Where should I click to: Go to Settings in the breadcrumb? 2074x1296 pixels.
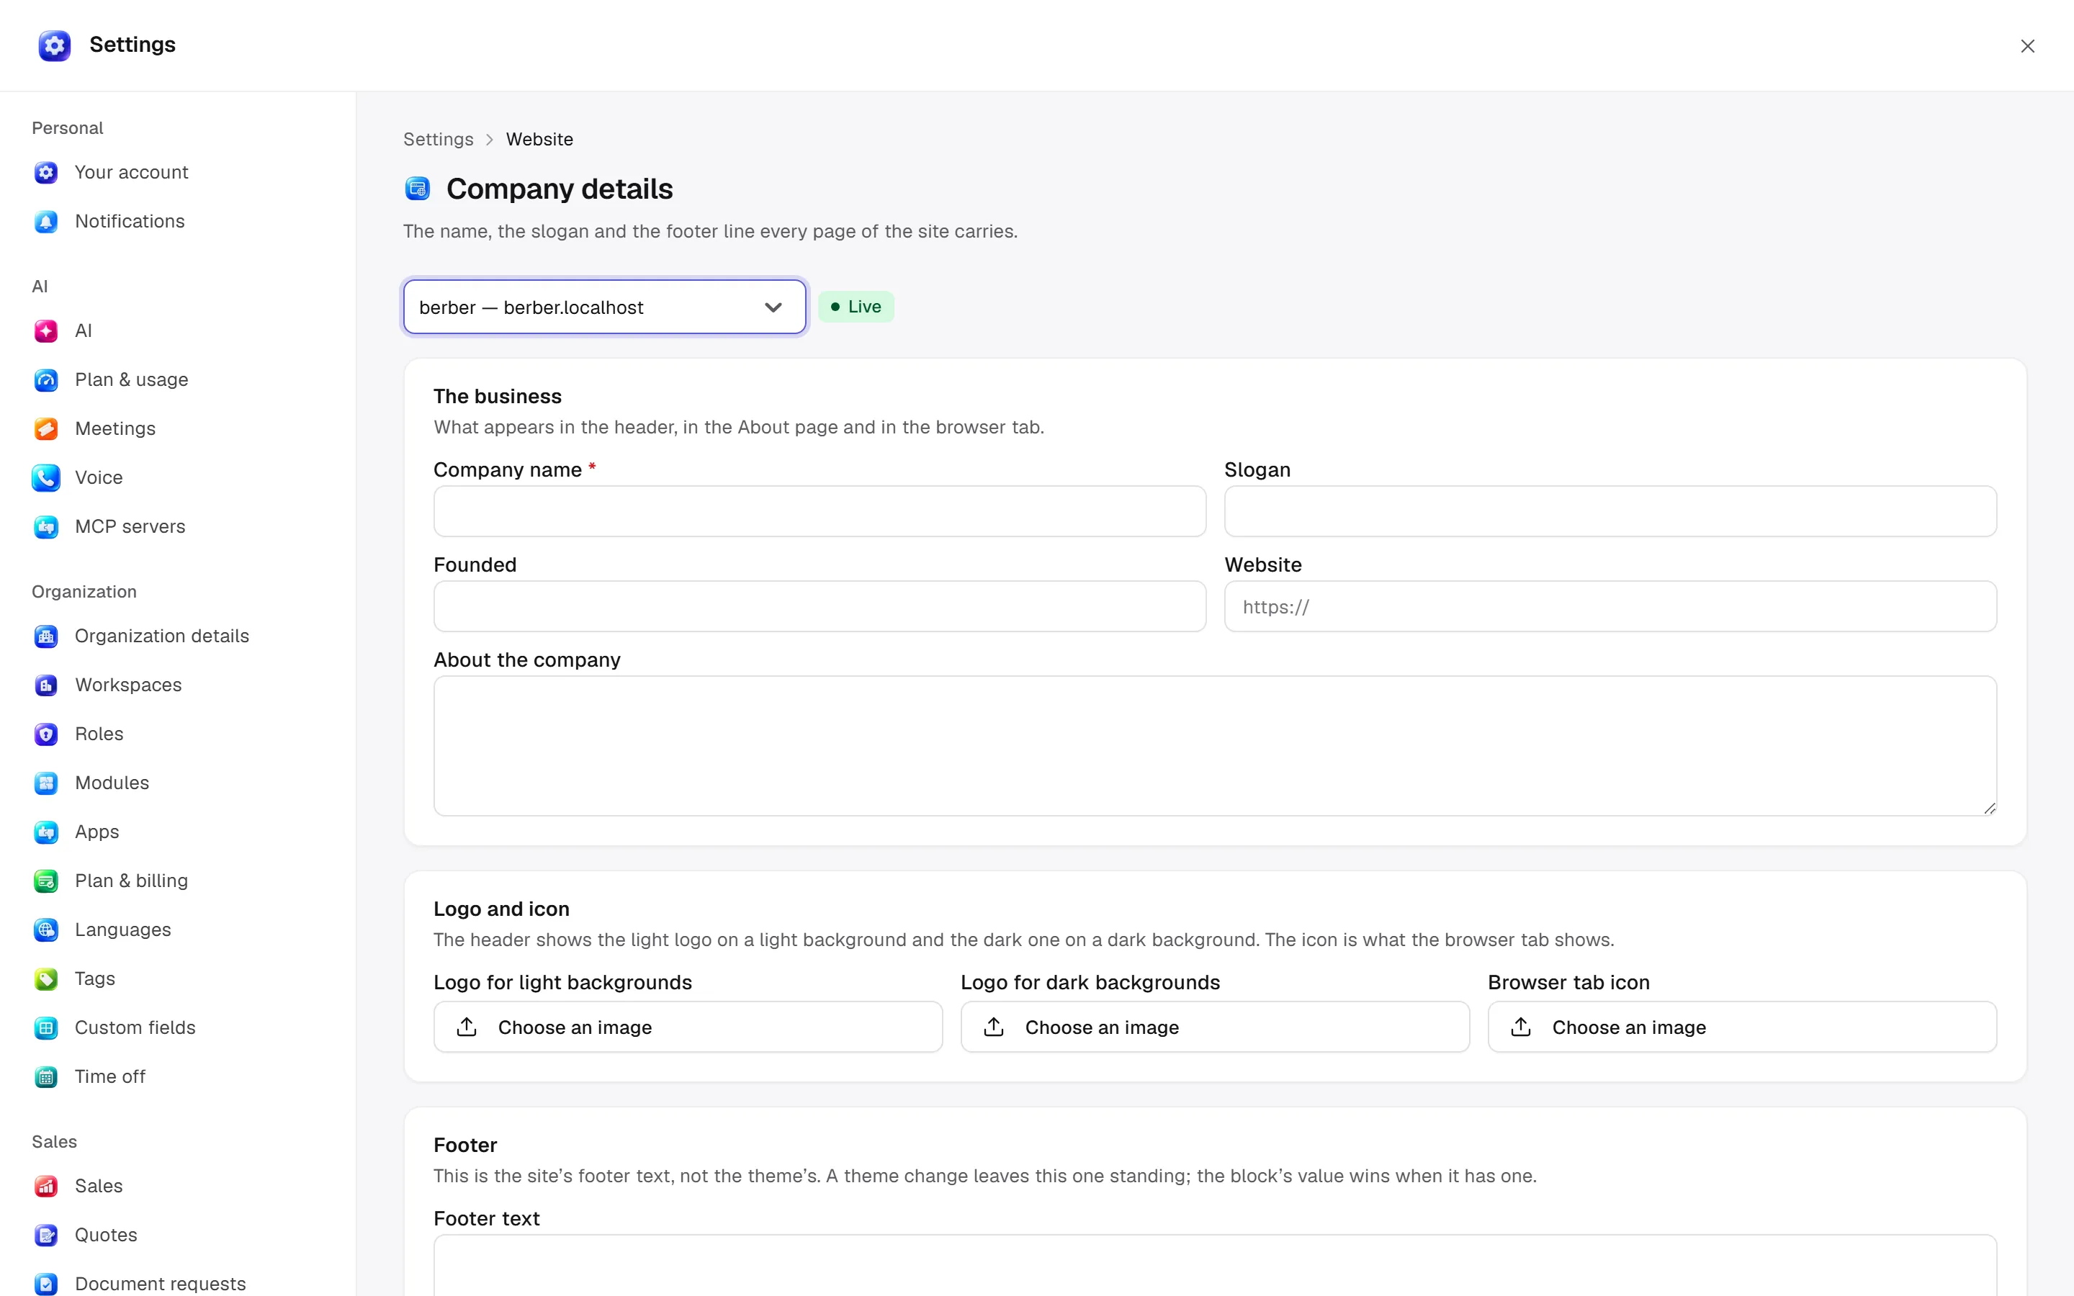point(438,140)
